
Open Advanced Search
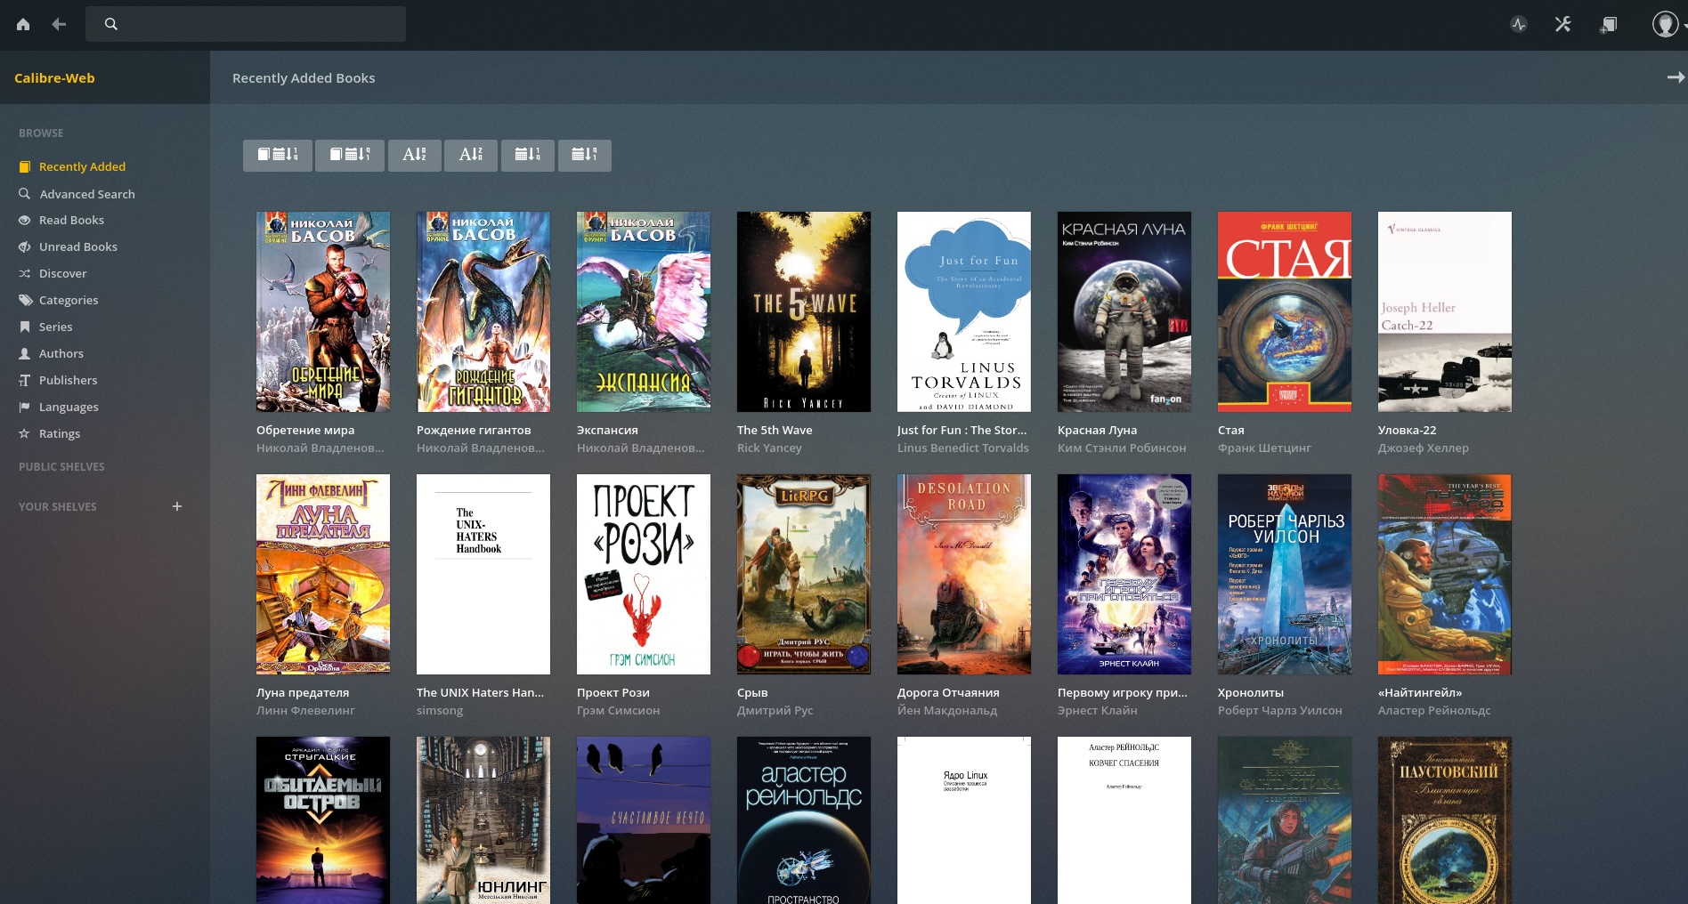click(x=86, y=193)
